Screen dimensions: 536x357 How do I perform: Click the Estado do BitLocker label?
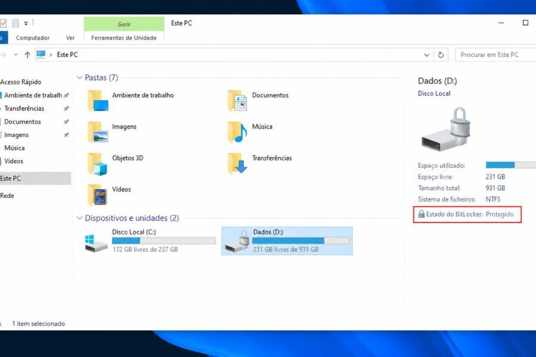pyautogui.click(x=454, y=214)
